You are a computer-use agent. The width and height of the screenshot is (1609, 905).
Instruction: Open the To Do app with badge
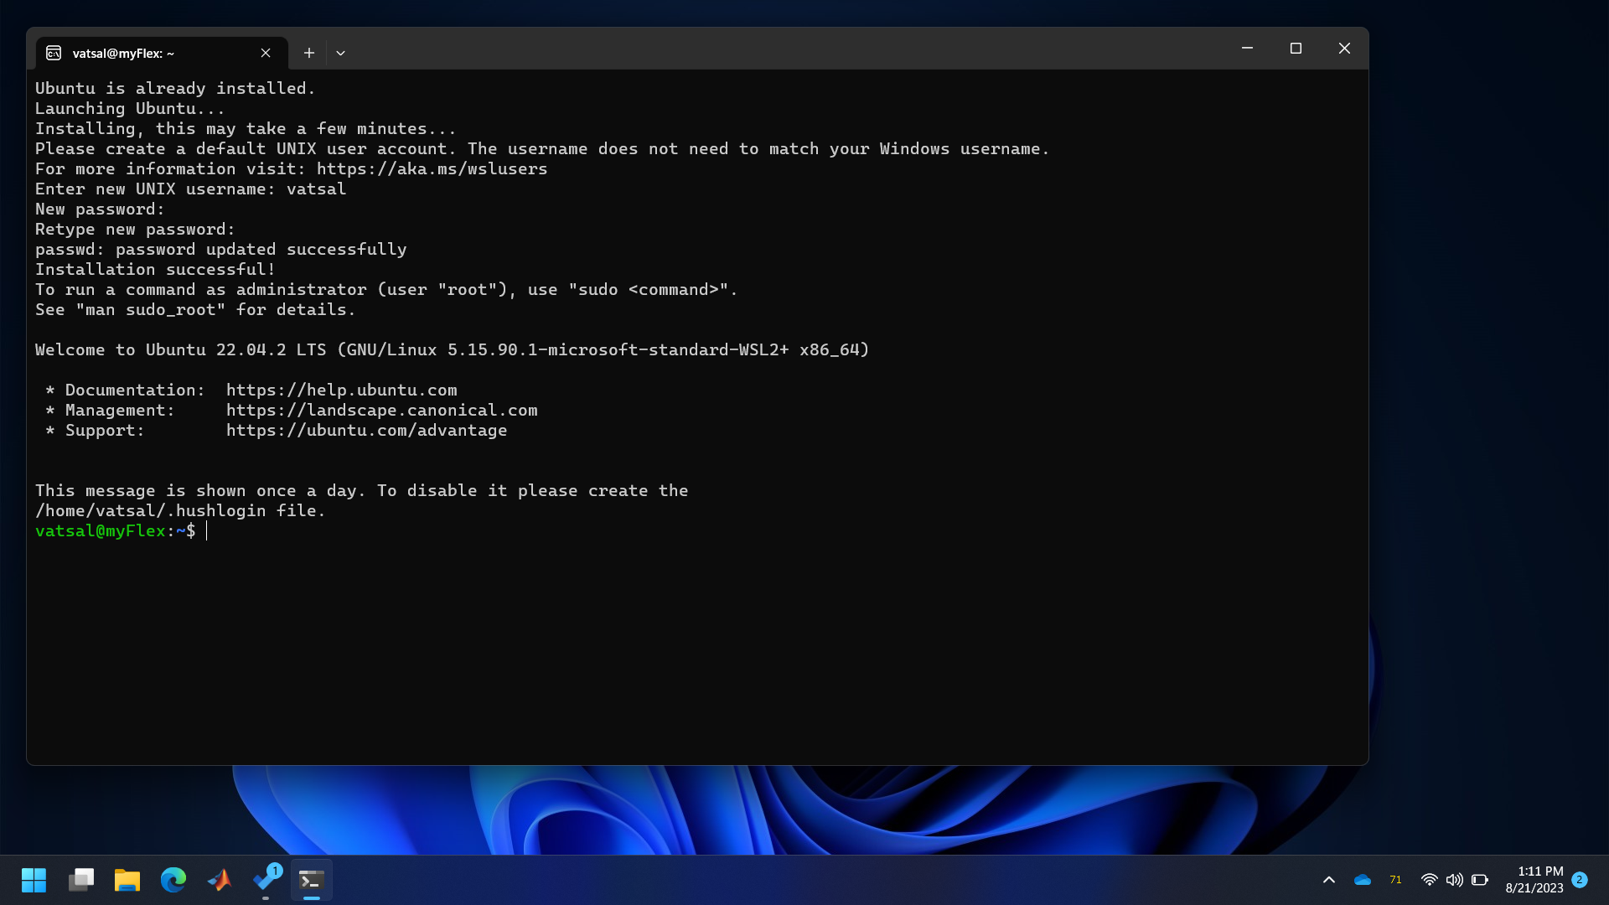(266, 880)
